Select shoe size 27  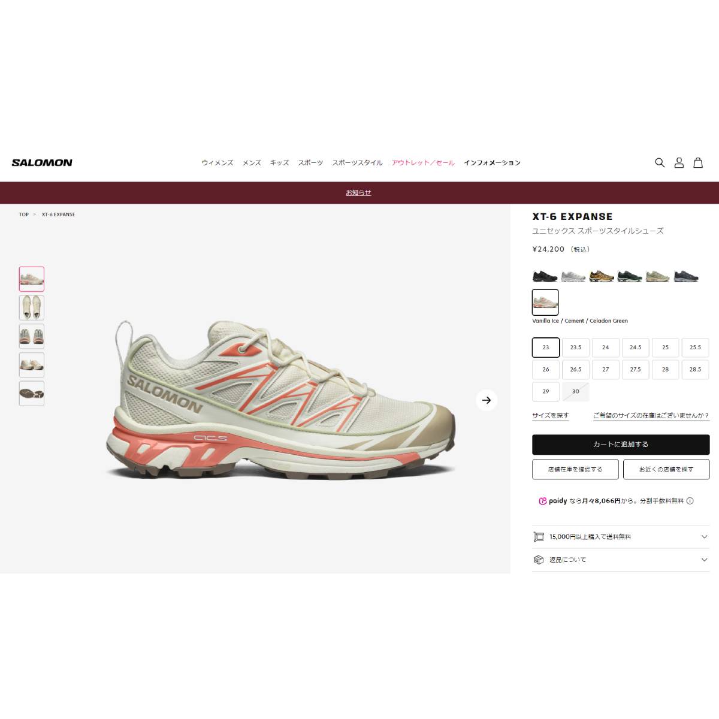click(606, 370)
